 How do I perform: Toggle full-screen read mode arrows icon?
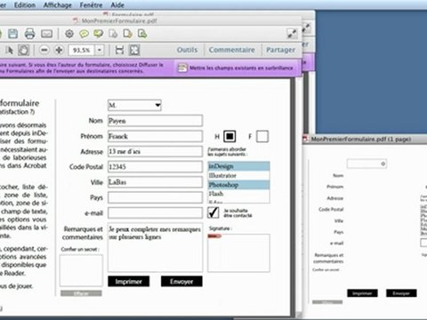(x=292, y=34)
